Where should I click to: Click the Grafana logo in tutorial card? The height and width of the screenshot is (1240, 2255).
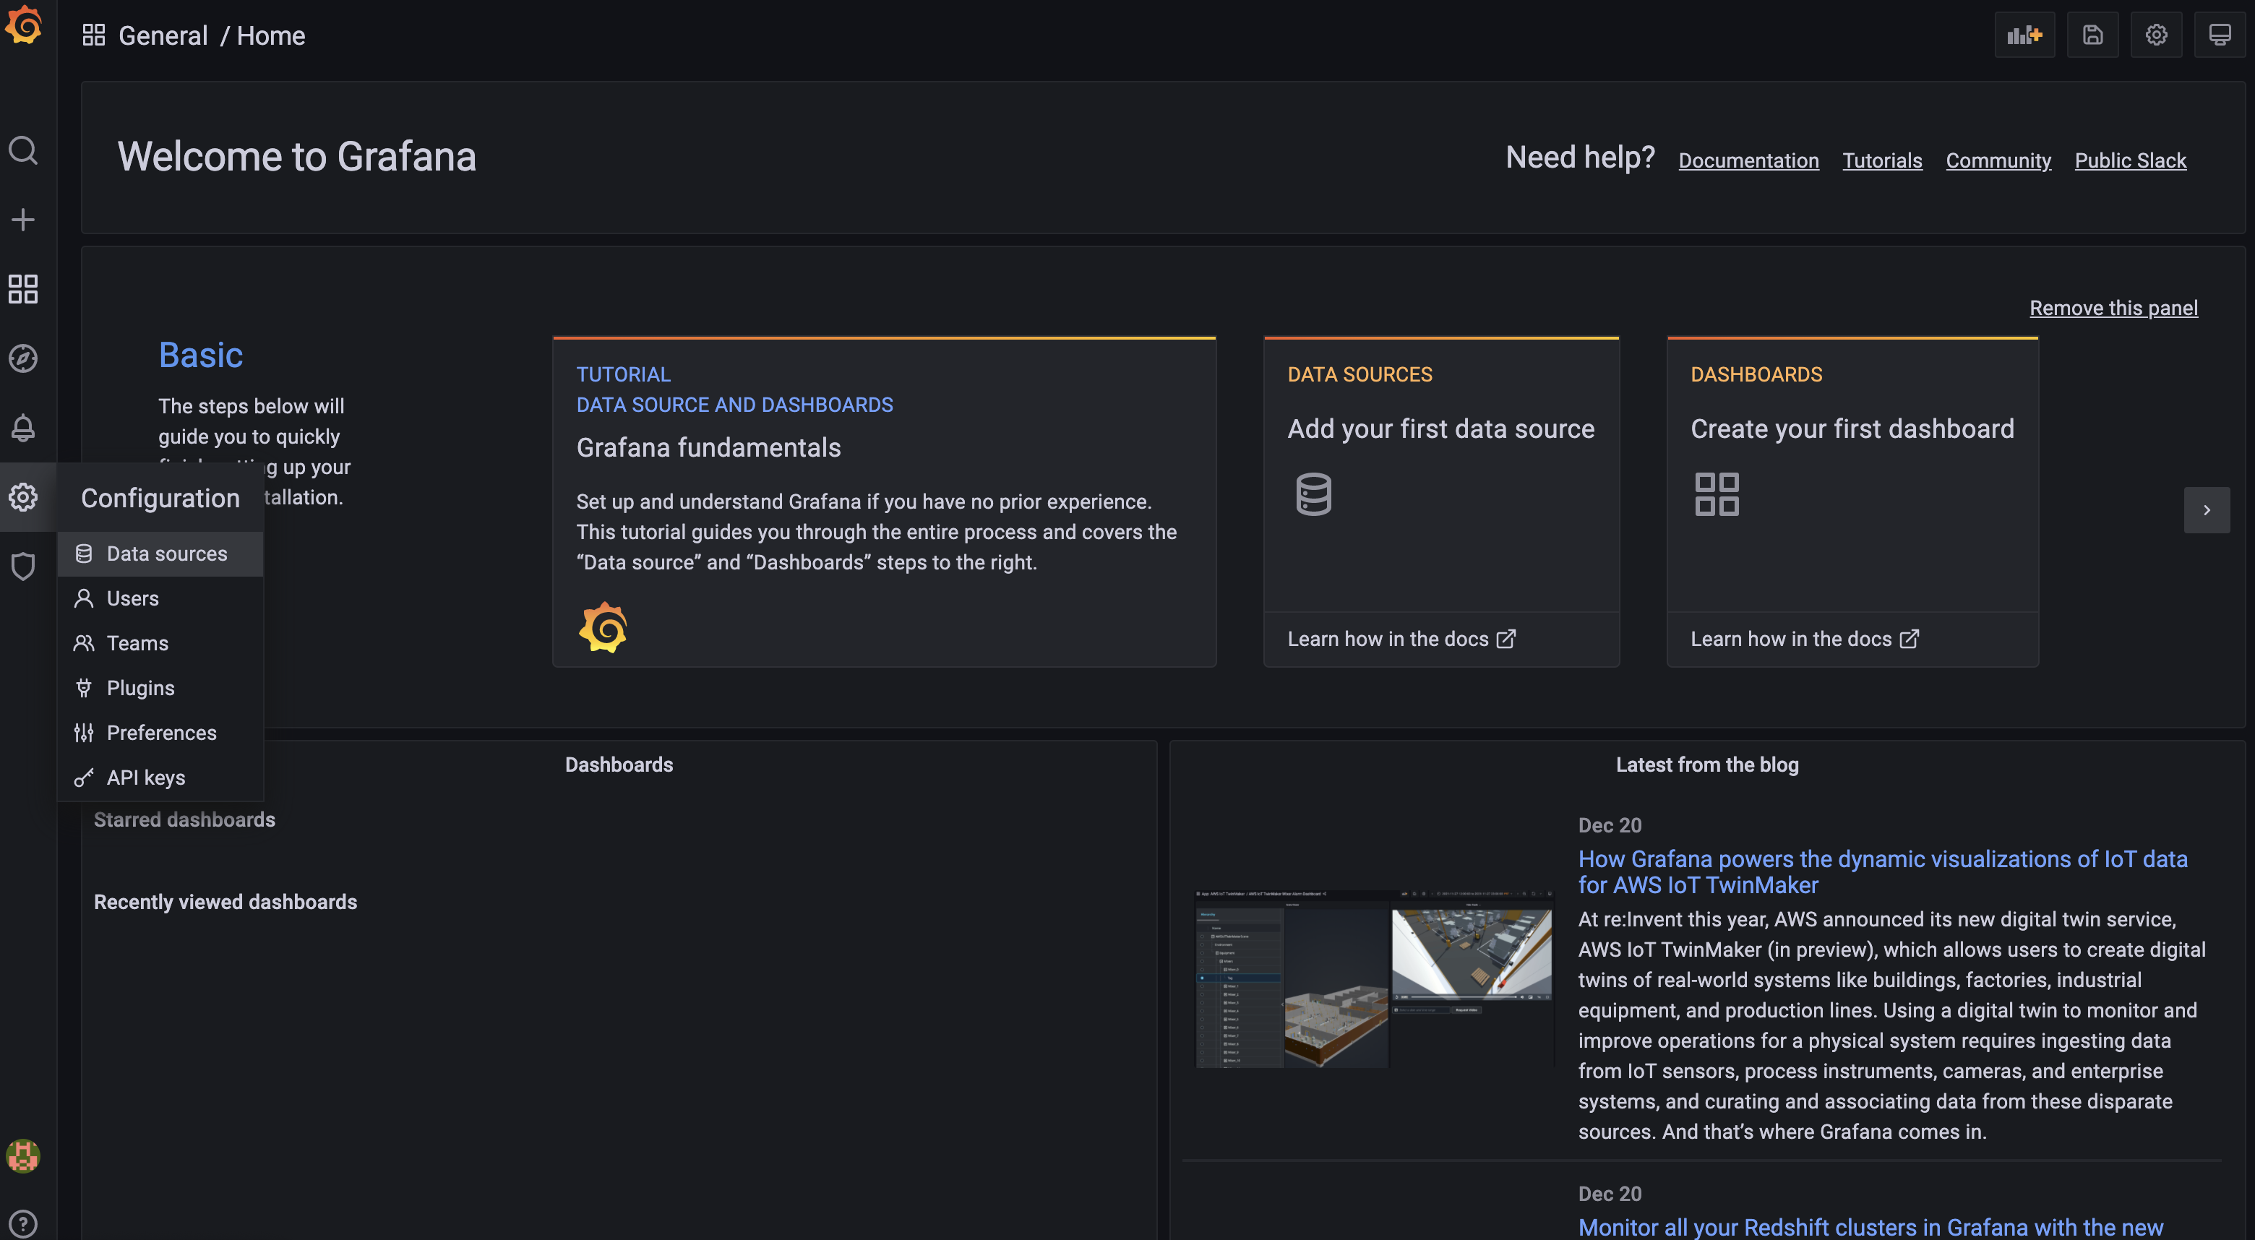(604, 627)
